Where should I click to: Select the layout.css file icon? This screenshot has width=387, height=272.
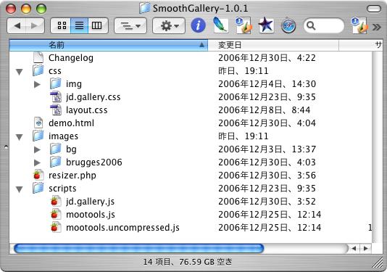(x=56, y=110)
